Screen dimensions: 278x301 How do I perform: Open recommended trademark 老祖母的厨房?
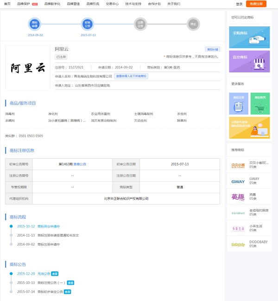tap(249, 212)
